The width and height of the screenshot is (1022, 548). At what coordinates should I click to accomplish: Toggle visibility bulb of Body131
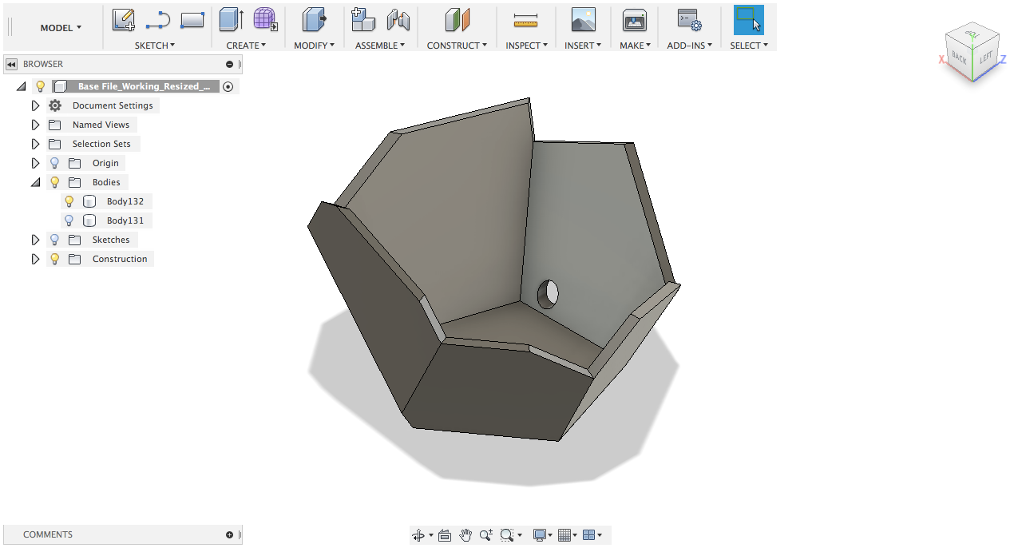point(69,220)
